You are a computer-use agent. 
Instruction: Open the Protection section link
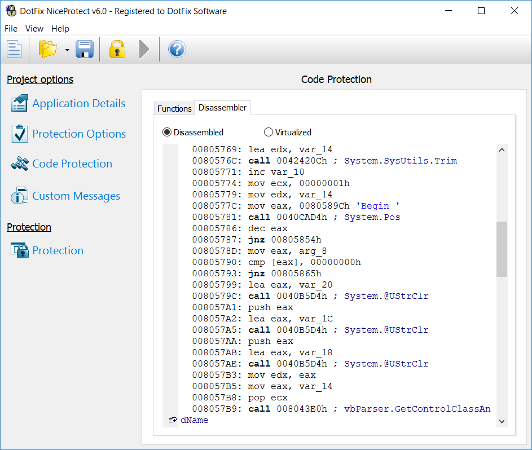tap(58, 251)
